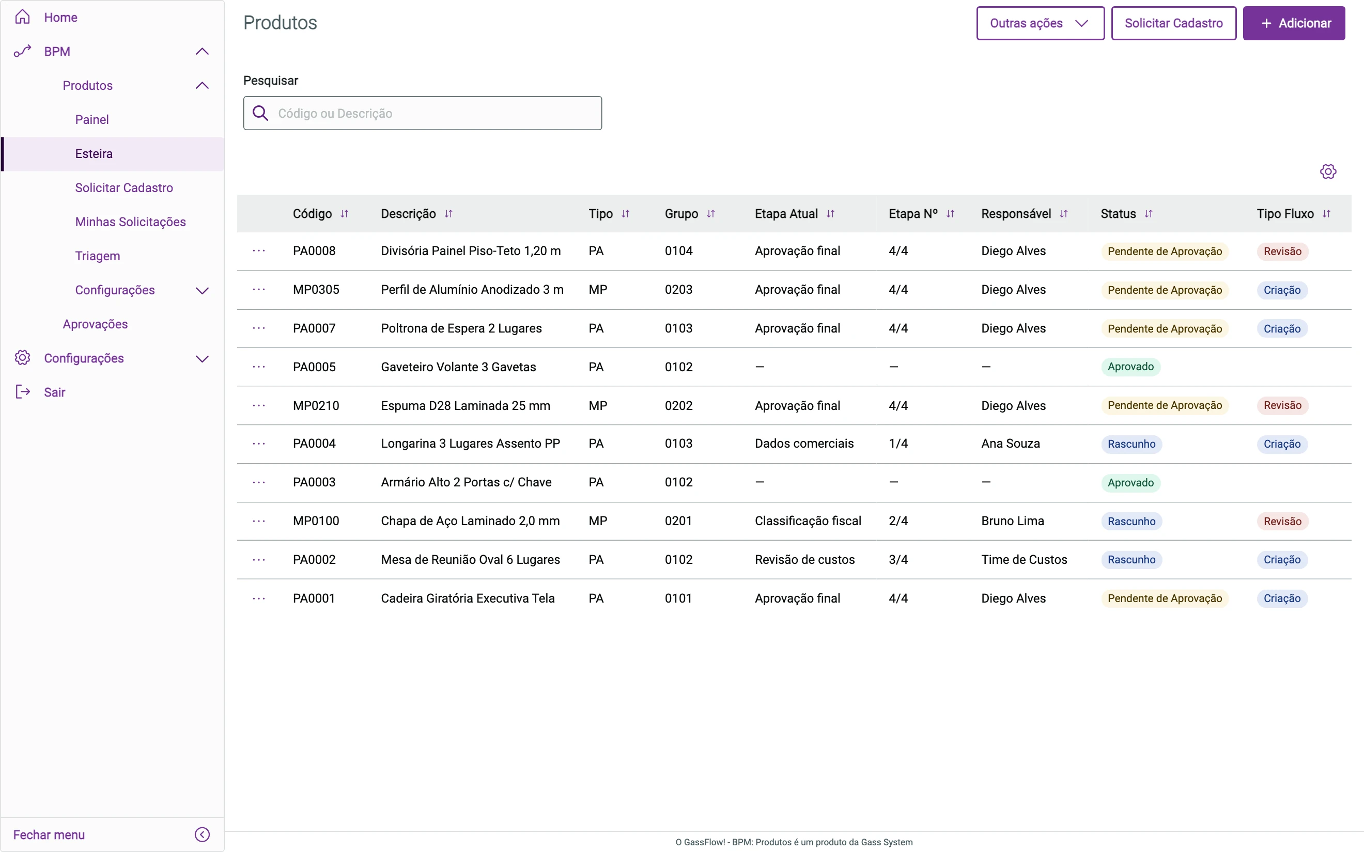
Task: Collapse the Produtos submenu chevron
Action: pos(202,86)
